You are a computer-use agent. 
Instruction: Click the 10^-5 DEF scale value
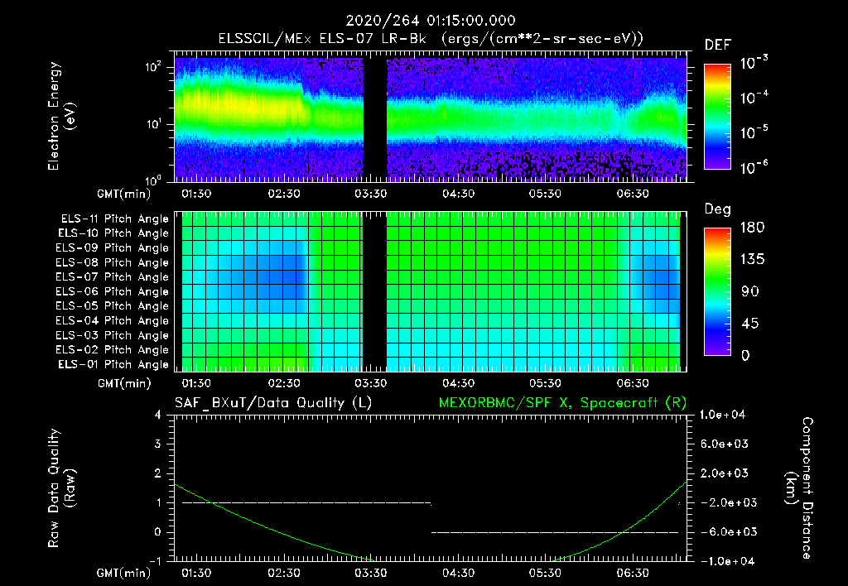[x=754, y=132]
